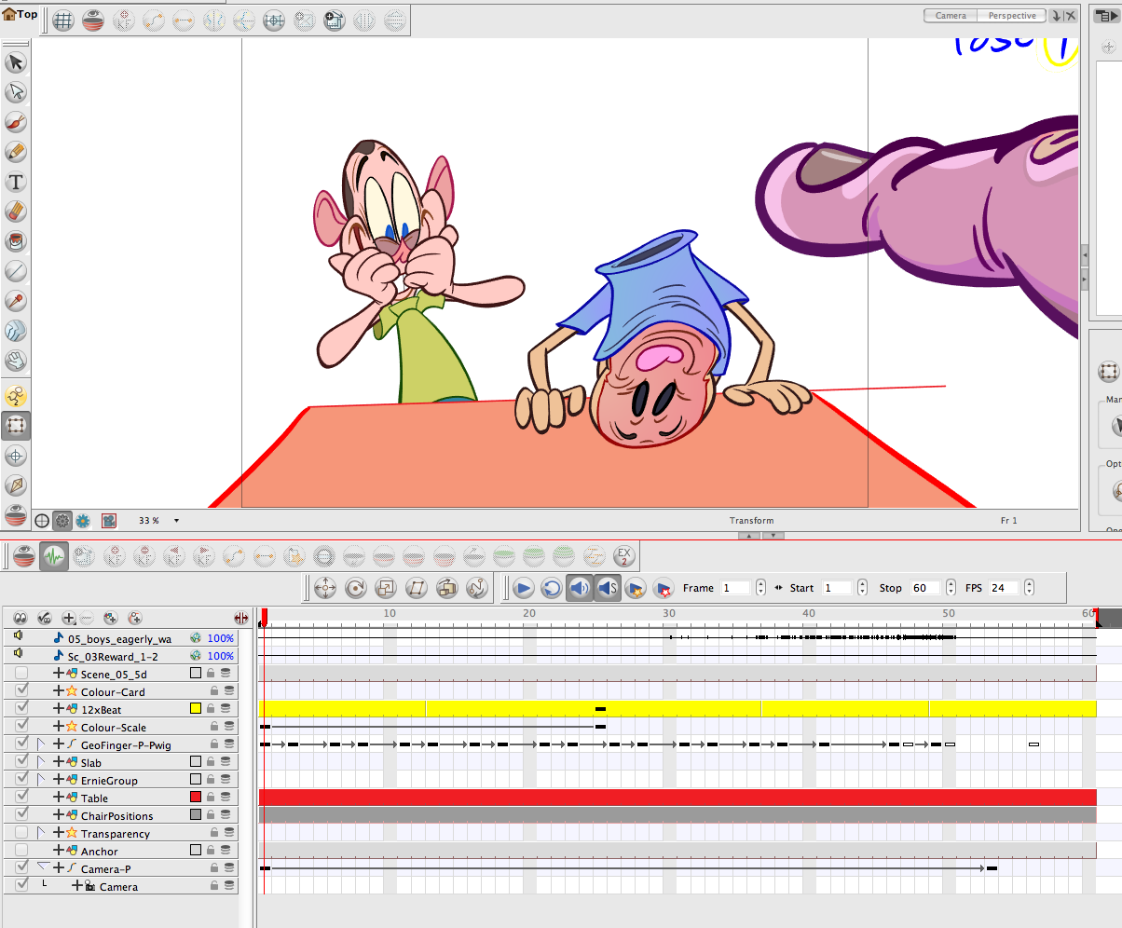
Task: Enable the Scene_05_5d layer checkbox
Action: [x=22, y=673]
